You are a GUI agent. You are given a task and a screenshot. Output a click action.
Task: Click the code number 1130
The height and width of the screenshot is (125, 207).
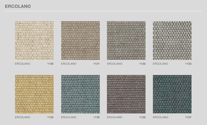pos(50,64)
